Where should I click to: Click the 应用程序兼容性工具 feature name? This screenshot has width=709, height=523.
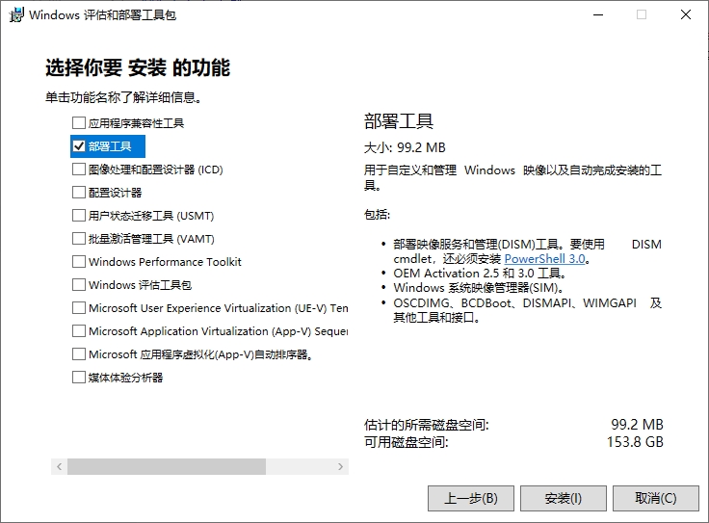[x=136, y=123]
